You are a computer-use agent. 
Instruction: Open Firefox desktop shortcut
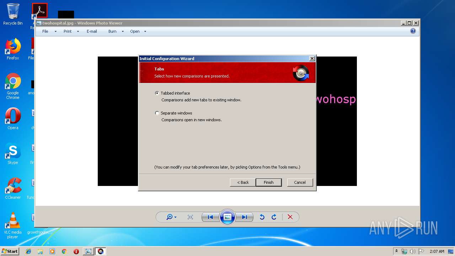coord(13,49)
